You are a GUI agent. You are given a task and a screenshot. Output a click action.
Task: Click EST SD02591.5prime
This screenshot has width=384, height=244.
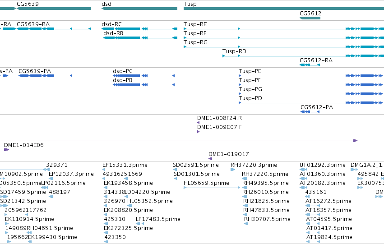click(x=196, y=165)
